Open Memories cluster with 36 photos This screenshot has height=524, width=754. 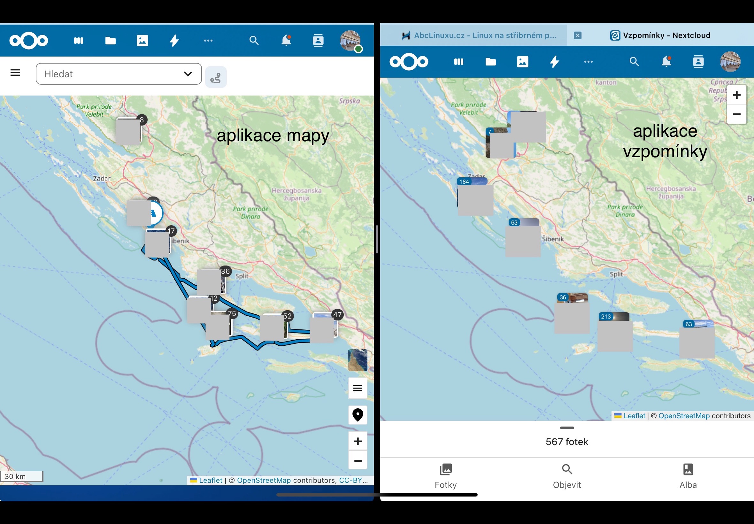click(572, 313)
